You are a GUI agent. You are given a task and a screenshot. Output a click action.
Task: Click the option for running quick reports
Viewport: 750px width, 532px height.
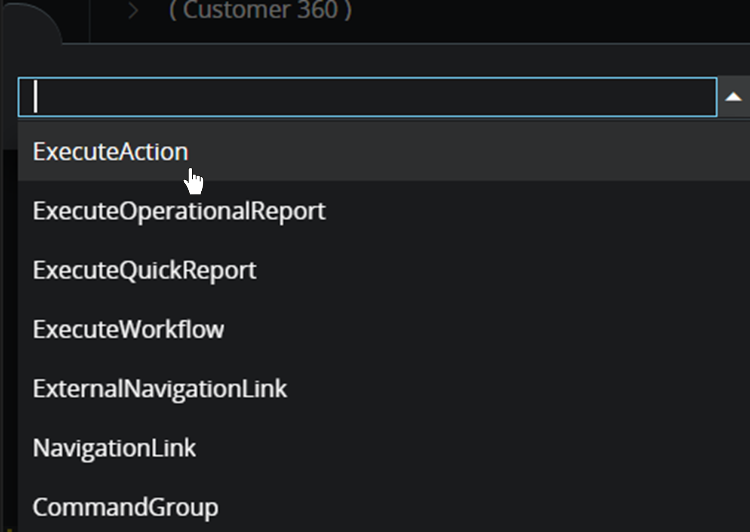tap(144, 270)
